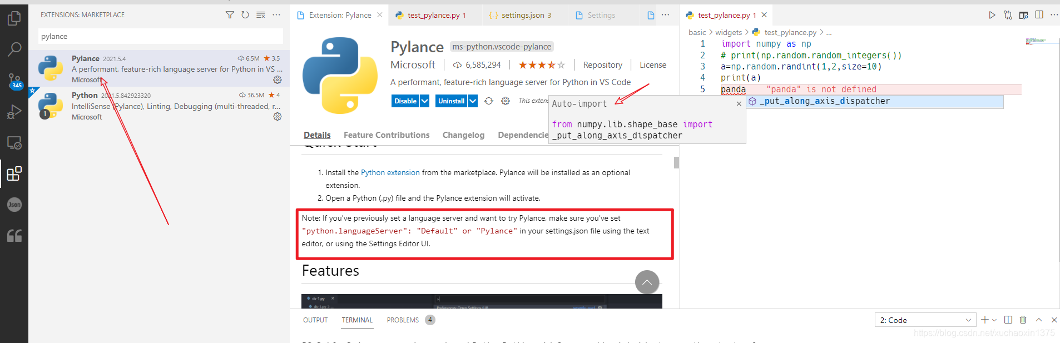The width and height of the screenshot is (1060, 343).
Task: Open new terminal launch profile dropdown arrow
Action: tap(994, 320)
